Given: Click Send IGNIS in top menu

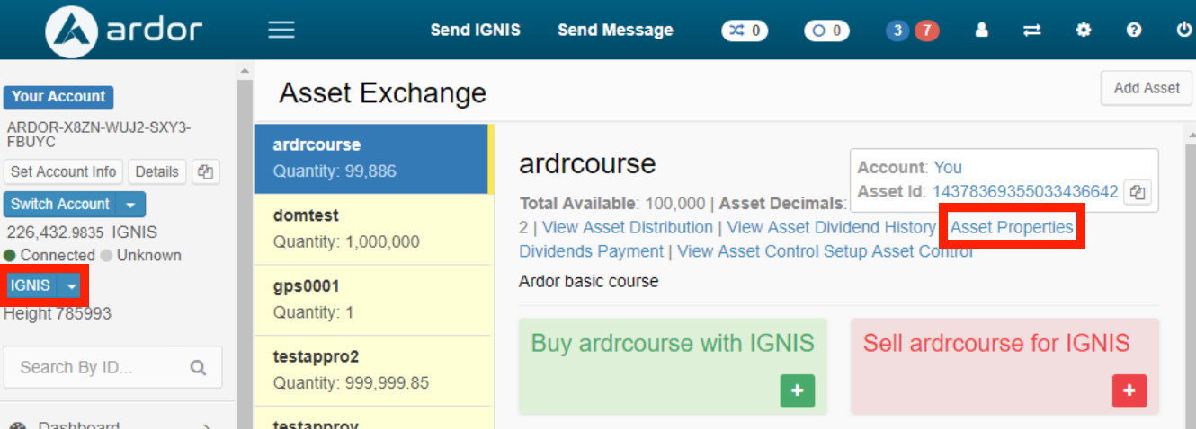Looking at the screenshot, I should (475, 31).
